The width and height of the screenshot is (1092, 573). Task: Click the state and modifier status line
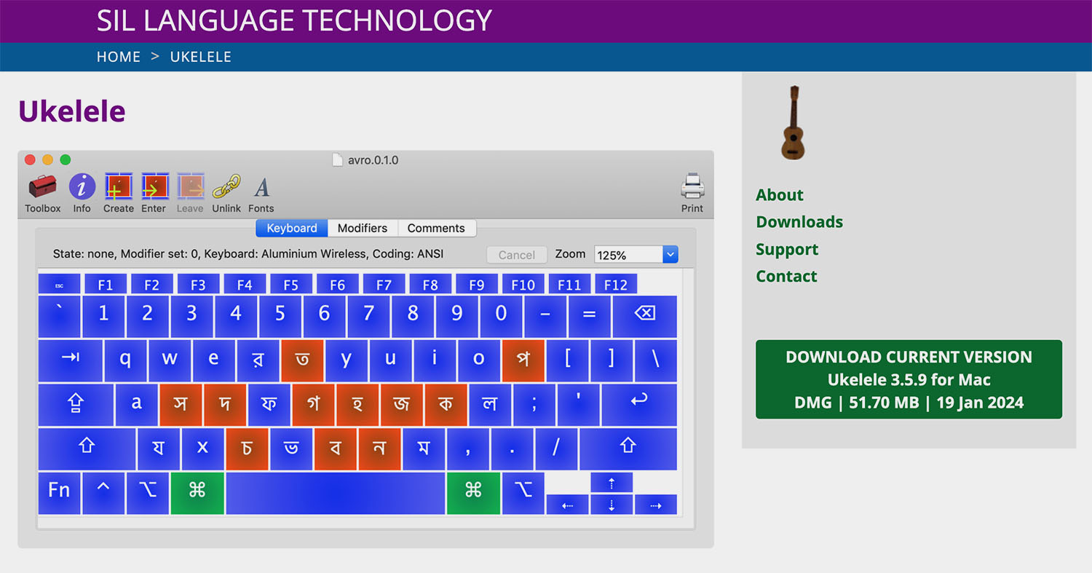248,254
